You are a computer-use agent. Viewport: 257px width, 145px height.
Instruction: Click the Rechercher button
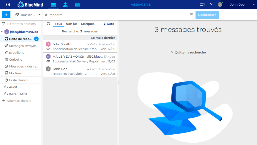pyautogui.click(x=207, y=15)
